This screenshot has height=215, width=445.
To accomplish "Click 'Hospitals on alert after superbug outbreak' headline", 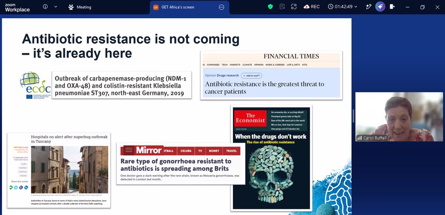I will click(x=69, y=139).
